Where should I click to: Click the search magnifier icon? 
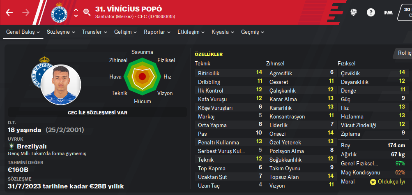pyautogui.click(x=87, y=12)
